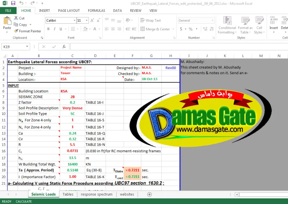Click the Orientation text angle icon
This screenshot has height=204, width=288.
[128, 20]
